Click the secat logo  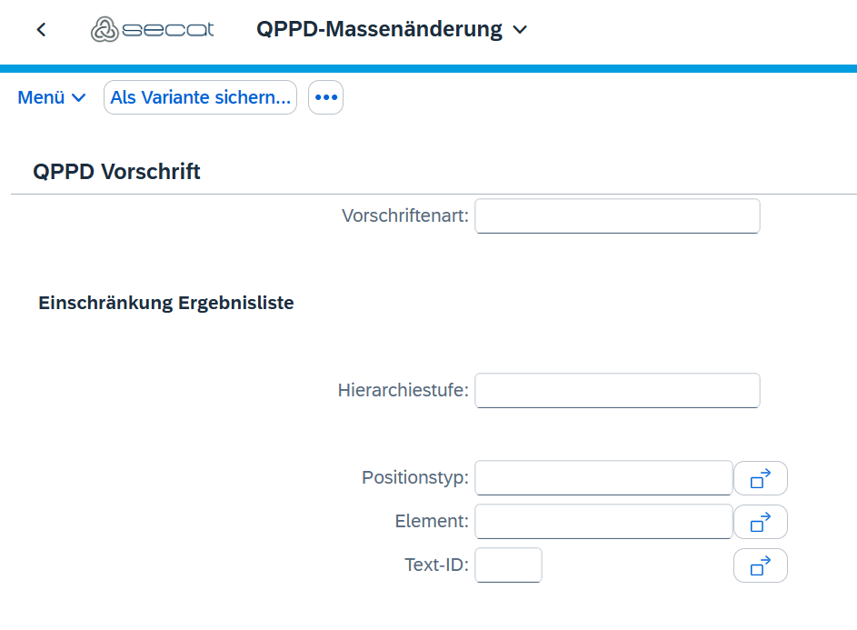[153, 29]
